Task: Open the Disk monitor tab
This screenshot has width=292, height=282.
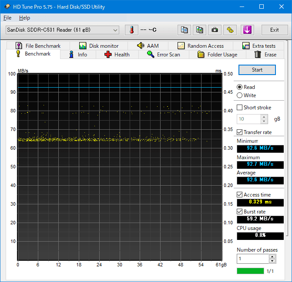Action: point(99,46)
